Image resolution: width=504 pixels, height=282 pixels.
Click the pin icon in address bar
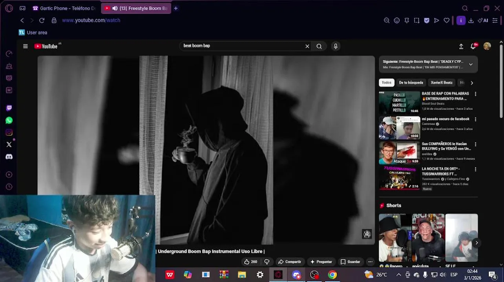(x=407, y=20)
